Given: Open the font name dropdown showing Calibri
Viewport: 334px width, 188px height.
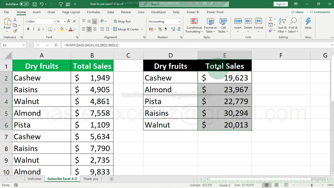Looking at the screenshot, I should [54, 21].
